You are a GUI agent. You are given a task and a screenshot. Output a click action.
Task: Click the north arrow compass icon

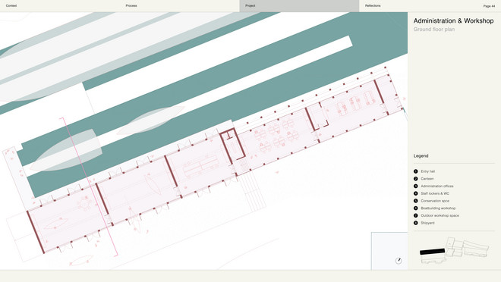pyautogui.click(x=399, y=261)
